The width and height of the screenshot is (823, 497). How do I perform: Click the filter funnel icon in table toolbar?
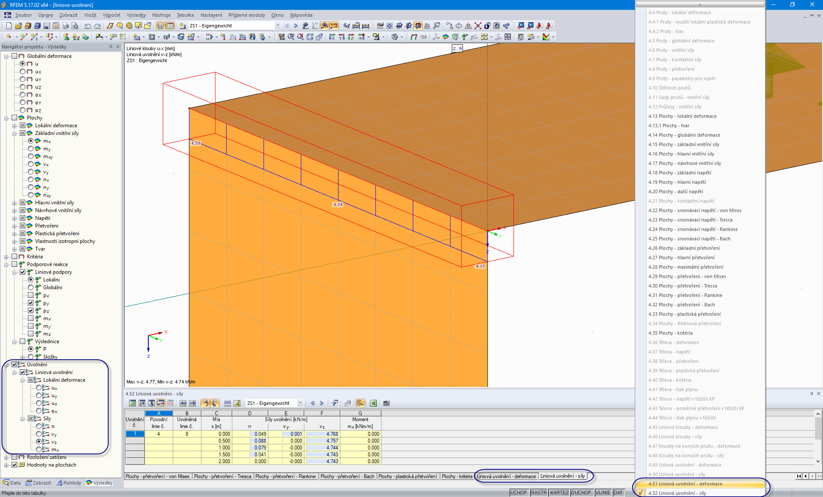point(335,403)
